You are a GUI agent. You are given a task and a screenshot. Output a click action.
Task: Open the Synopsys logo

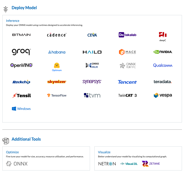pos(92,82)
